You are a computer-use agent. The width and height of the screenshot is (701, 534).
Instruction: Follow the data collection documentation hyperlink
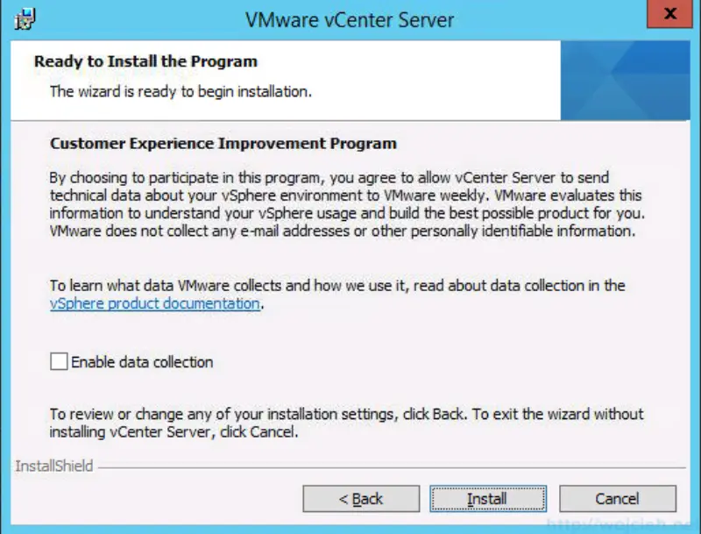pos(153,303)
